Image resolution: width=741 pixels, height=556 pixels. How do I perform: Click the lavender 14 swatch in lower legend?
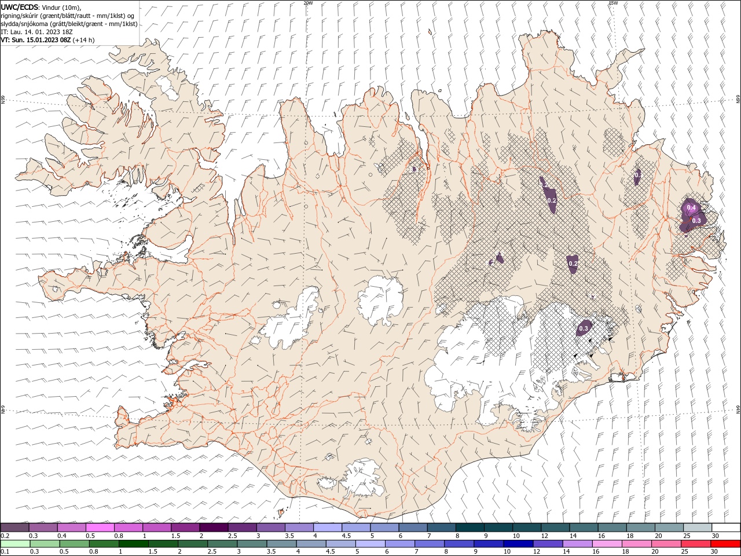coord(577,543)
